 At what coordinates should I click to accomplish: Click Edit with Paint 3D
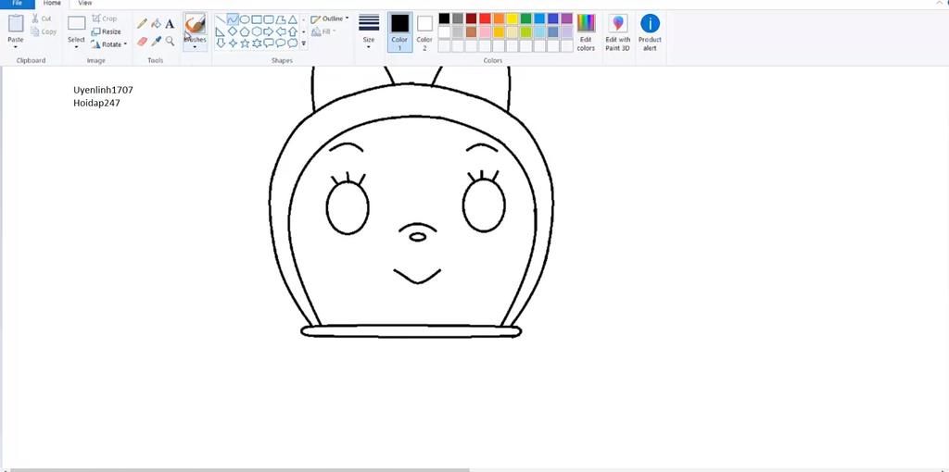tap(618, 31)
